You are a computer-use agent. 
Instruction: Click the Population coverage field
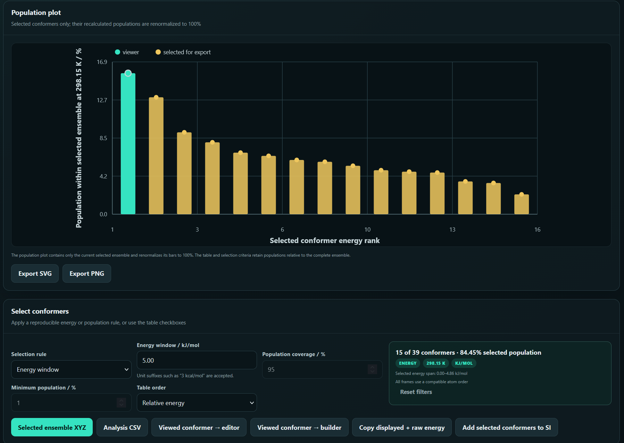pyautogui.click(x=322, y=370)
